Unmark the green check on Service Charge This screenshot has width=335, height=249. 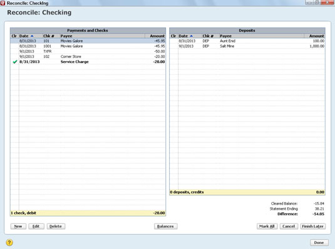click(x=15, y=62)
